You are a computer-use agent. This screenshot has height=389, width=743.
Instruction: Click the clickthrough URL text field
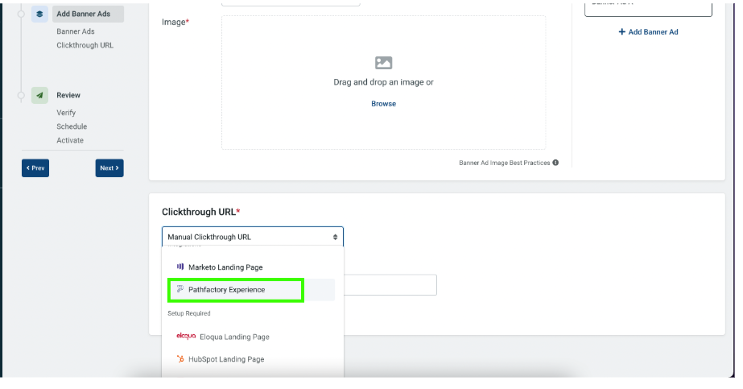tap(390, 285)
